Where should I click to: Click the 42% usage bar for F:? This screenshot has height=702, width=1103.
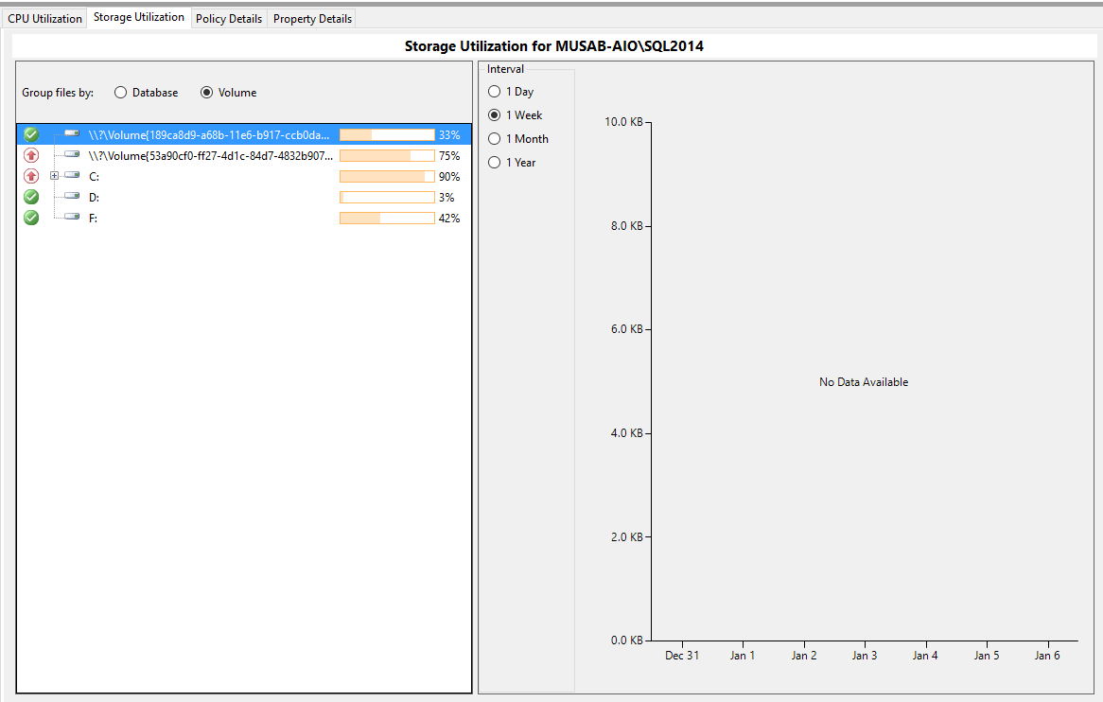pos(387,218)
